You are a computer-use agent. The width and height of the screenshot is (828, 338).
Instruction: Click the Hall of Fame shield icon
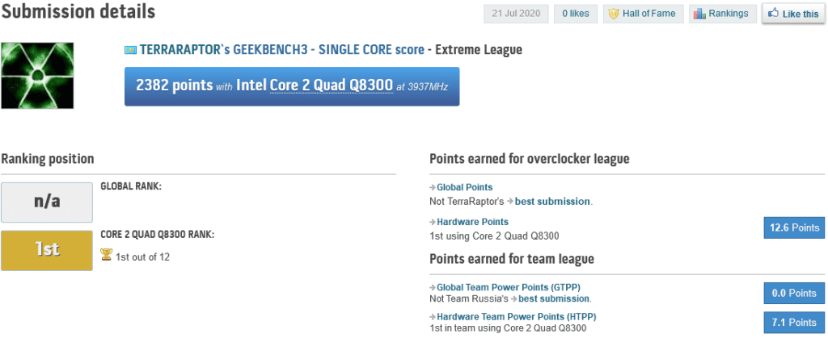tap(614, 14)
